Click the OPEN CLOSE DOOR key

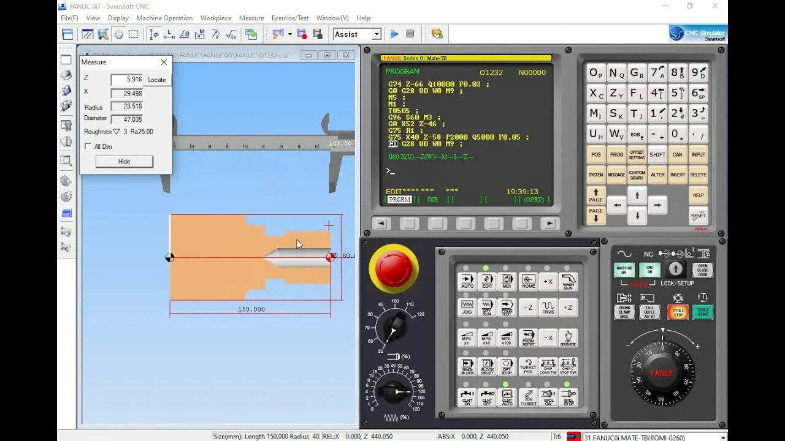703,270
